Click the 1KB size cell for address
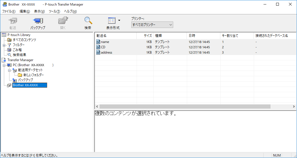This screenshot has width=297, height=158. pyautogui.click(x=149, y=52)
